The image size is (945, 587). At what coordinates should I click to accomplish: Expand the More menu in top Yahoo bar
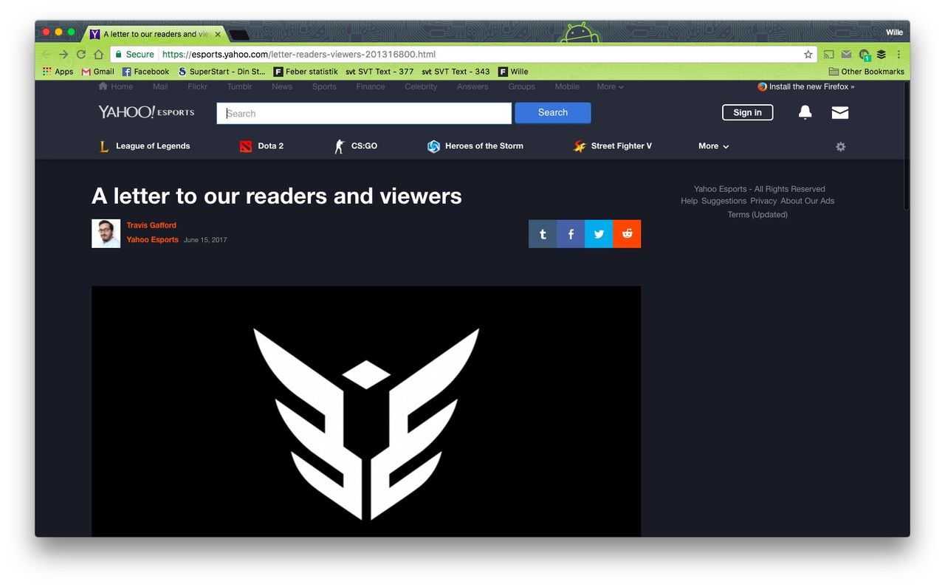coord(610,86)
